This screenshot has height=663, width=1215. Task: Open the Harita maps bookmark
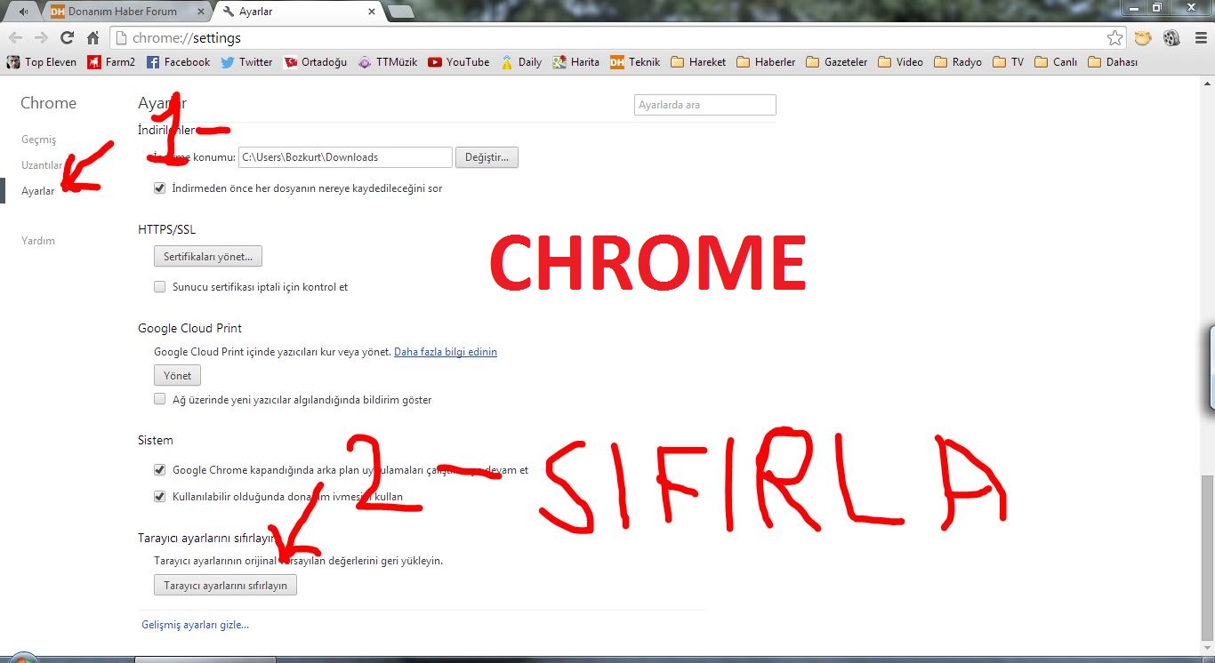[576, 62]
